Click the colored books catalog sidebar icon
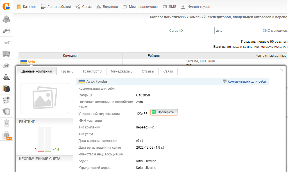 click(x=6, y=89)
